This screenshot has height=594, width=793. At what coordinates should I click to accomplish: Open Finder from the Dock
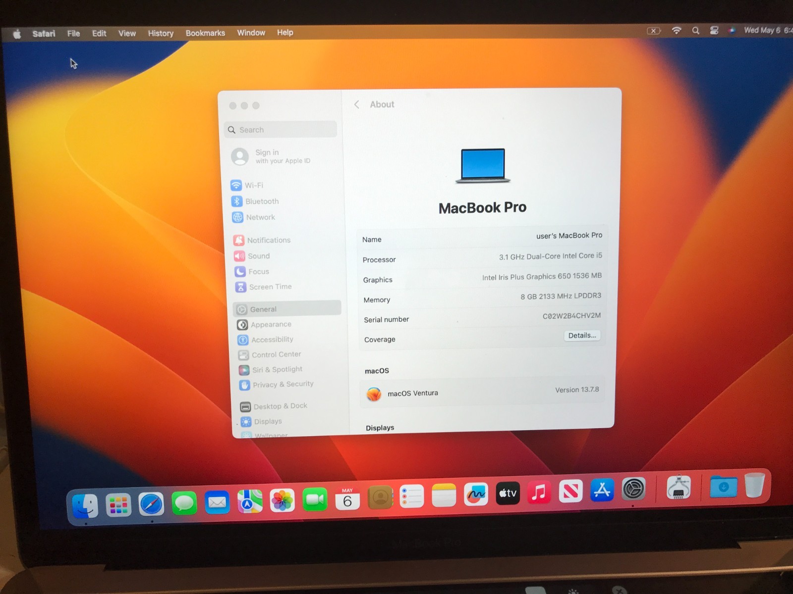point(85,506)
